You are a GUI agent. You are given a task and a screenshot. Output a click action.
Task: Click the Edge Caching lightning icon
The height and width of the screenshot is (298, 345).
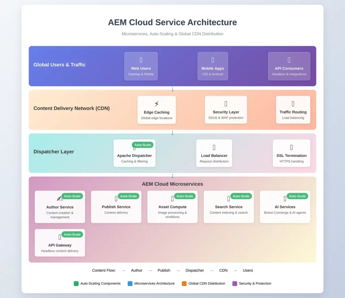(156, 104)
